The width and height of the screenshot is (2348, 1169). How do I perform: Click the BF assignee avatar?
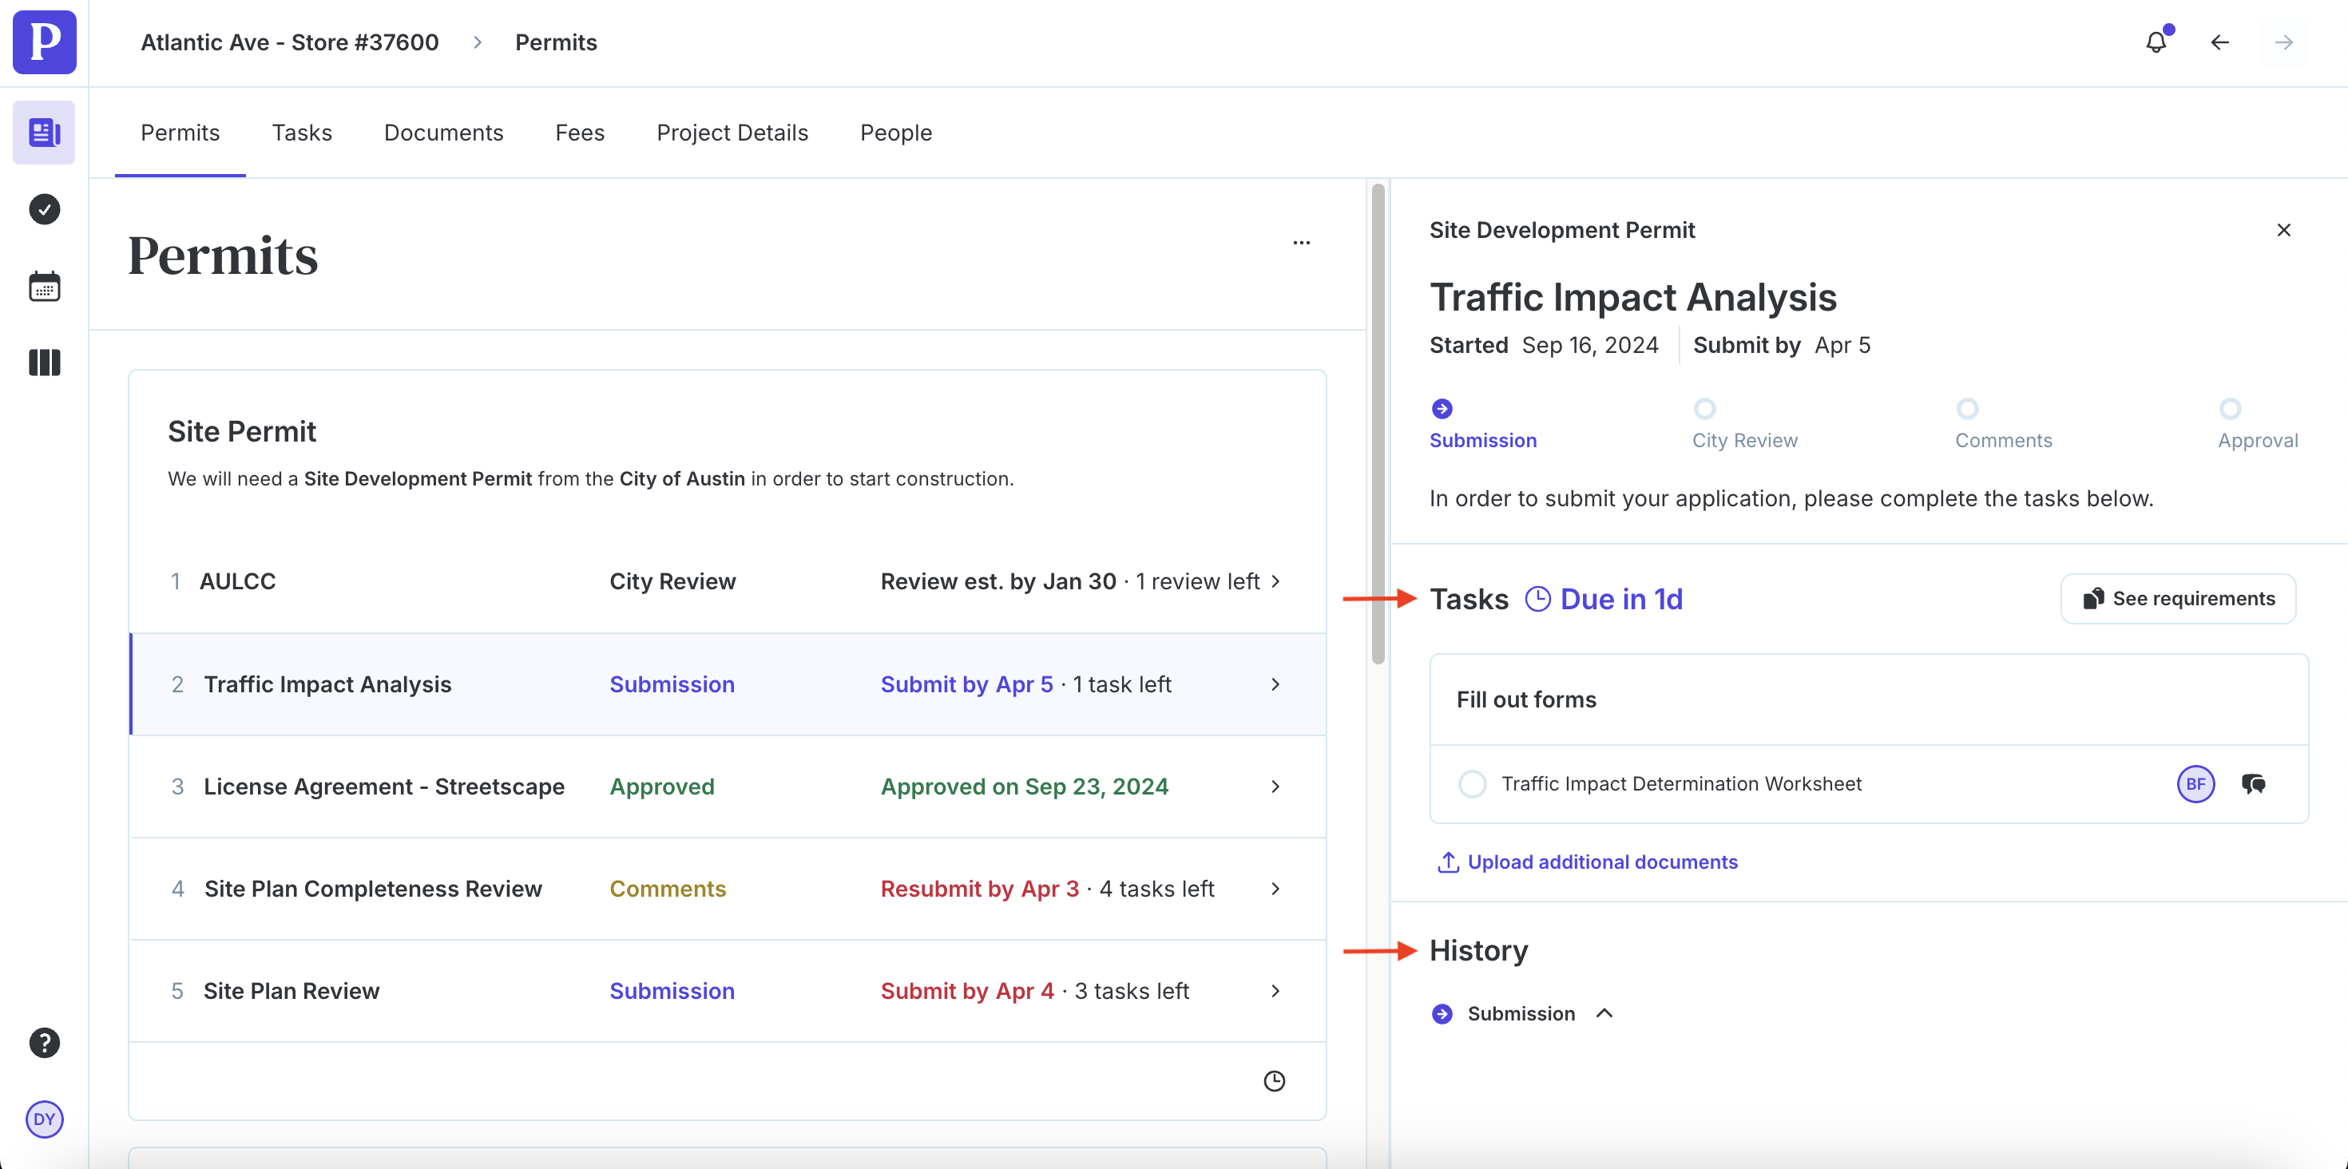[x=2195, y=783]
